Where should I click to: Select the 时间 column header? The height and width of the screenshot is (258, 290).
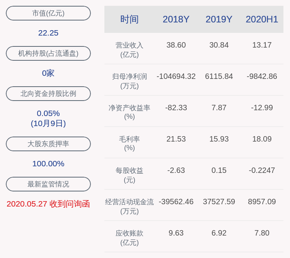129,19
